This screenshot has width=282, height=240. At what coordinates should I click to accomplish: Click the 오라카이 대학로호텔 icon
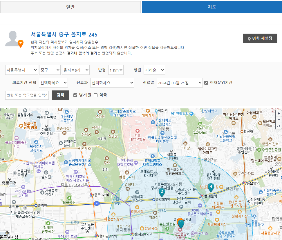pyautogui.click(x=136, y=163)
